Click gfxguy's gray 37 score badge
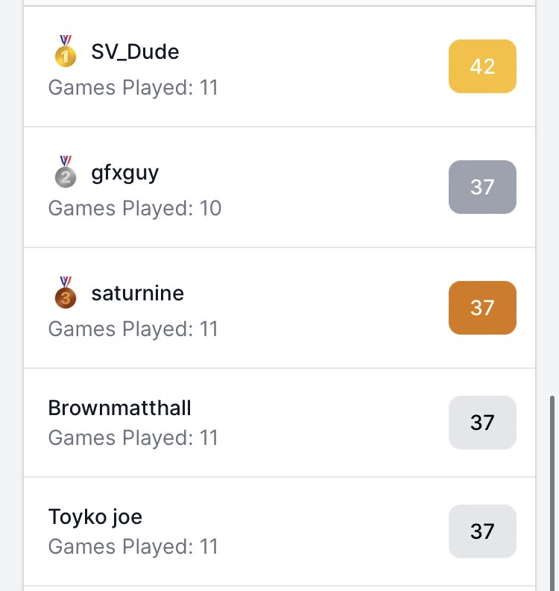Image resolution: width=559 pixels, height=591 pixels. click(x=482, y=187)
